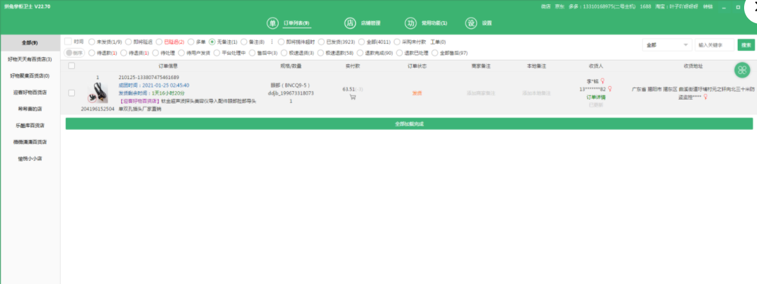Open the 店铺管理 tab

(x=370, y=23)
